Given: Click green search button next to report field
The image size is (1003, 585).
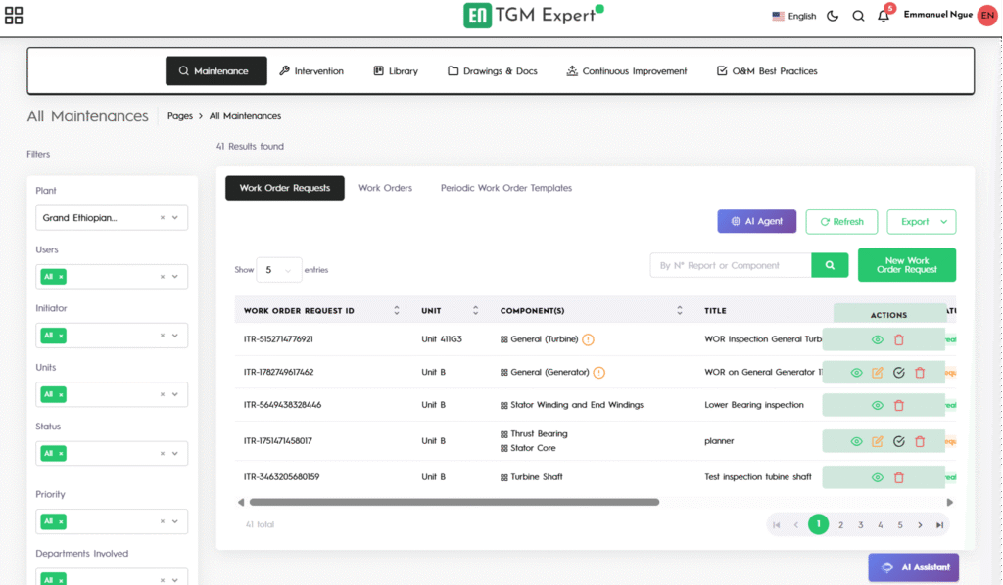Looking at the screenshot, I should click(830, 265).
